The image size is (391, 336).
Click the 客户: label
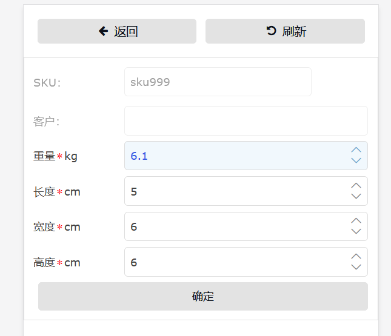47,122
